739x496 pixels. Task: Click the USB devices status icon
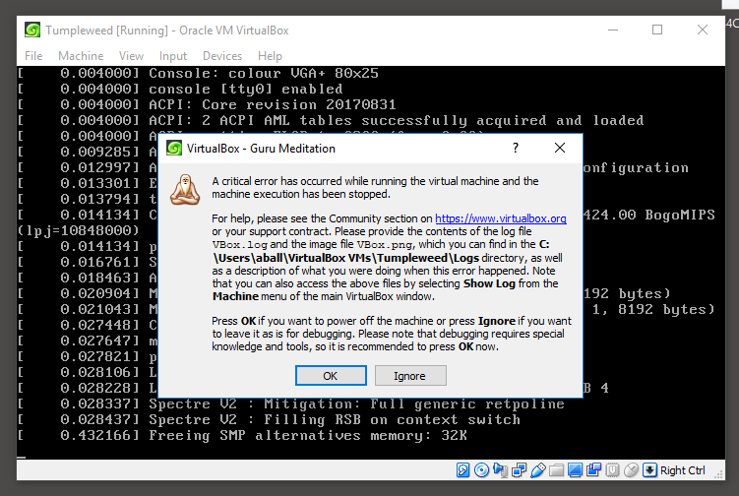tap(537, 470)
